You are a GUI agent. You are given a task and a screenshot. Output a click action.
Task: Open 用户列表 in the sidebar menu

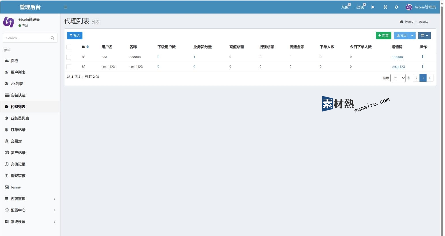[18, 72]
